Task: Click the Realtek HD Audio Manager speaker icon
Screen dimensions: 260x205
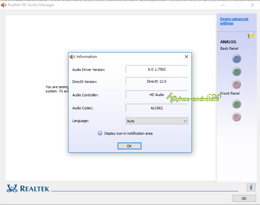Action: pos(3,5)
